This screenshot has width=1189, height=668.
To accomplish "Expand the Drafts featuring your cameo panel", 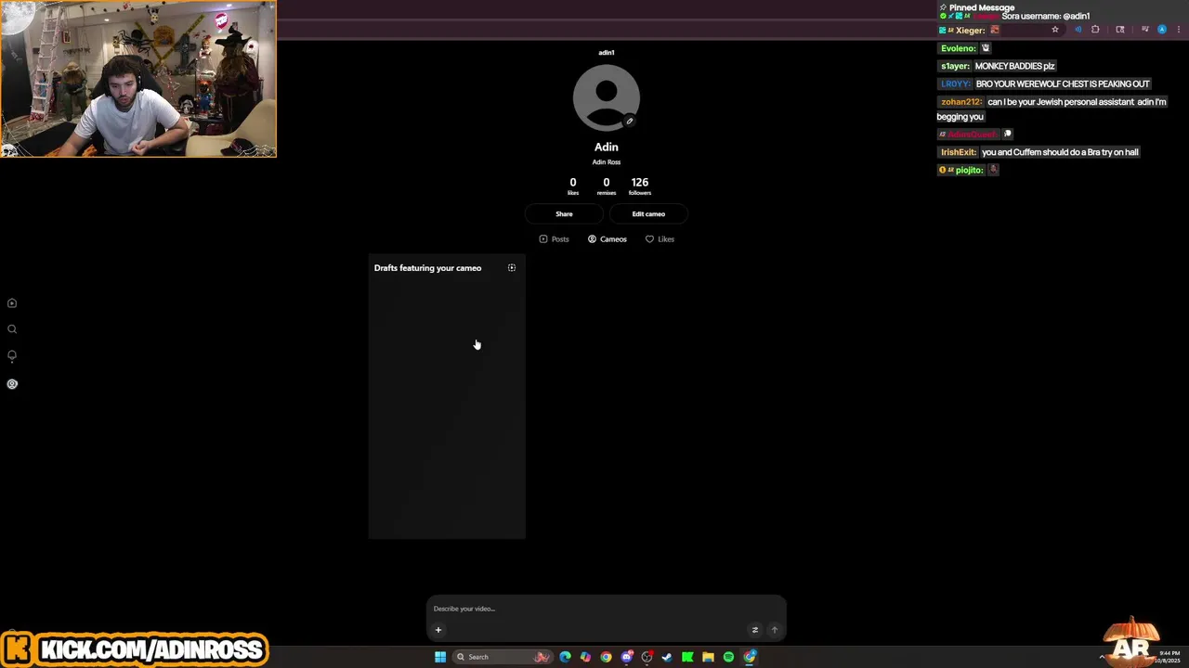I will tap(512, 268).
